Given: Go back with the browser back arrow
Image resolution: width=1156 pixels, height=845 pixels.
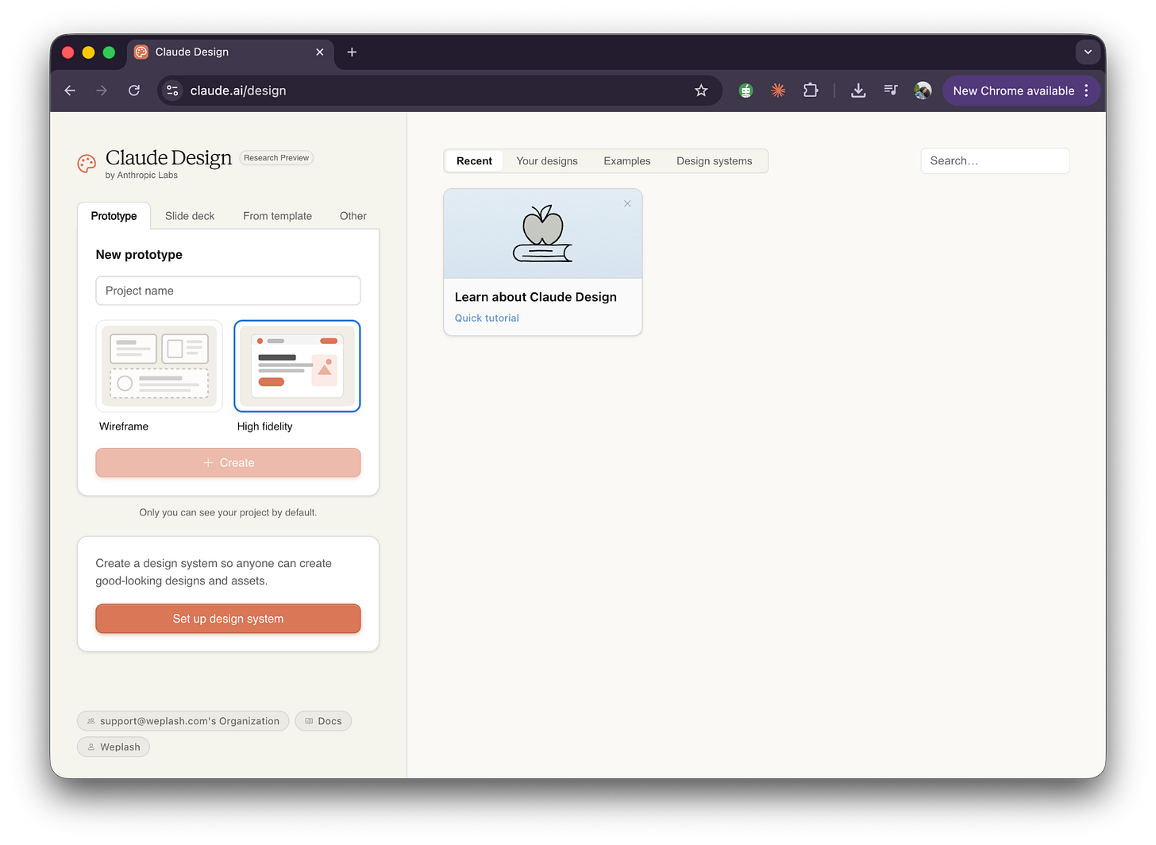Looking at the screenshot, I should [x=70, y=91].
